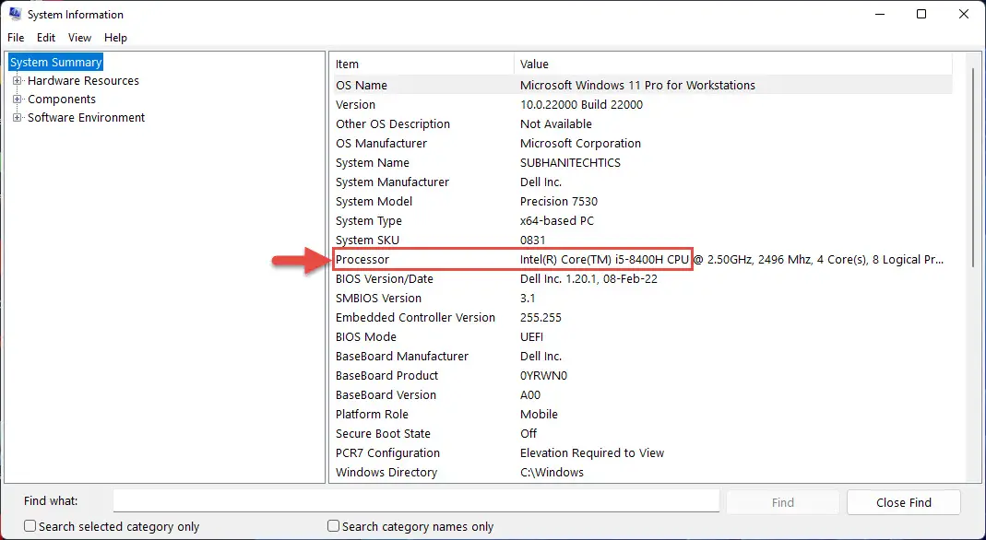This screenshot has width=986, height=540.
Task: Select the Other OS Description row
Action: 642,123
